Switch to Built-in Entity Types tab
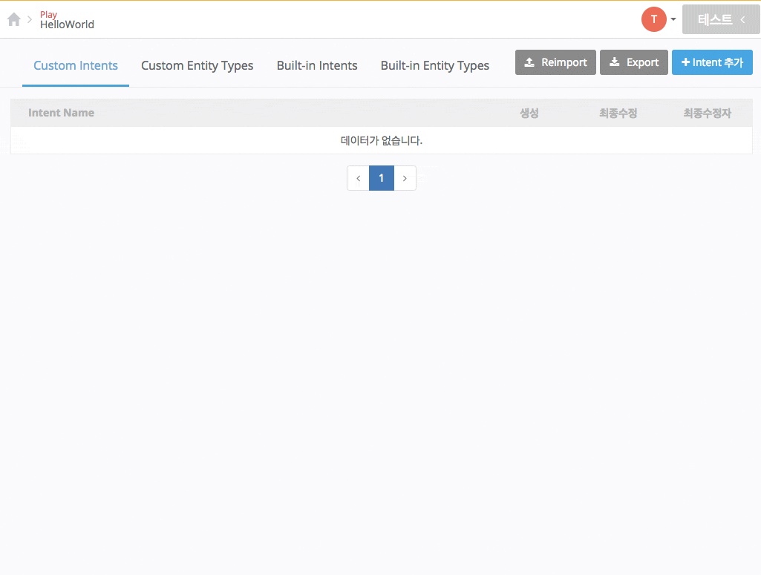This screenshot has width=761, height=575. point(434,65)
